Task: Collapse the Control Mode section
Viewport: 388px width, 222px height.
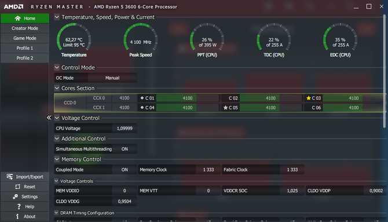Action: coord(57,67)
